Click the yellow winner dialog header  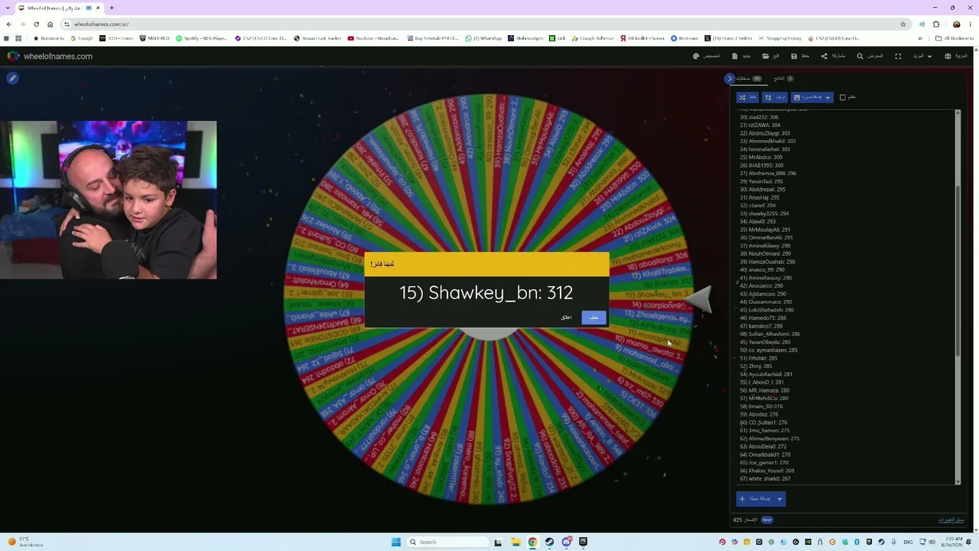click(486, 263)
